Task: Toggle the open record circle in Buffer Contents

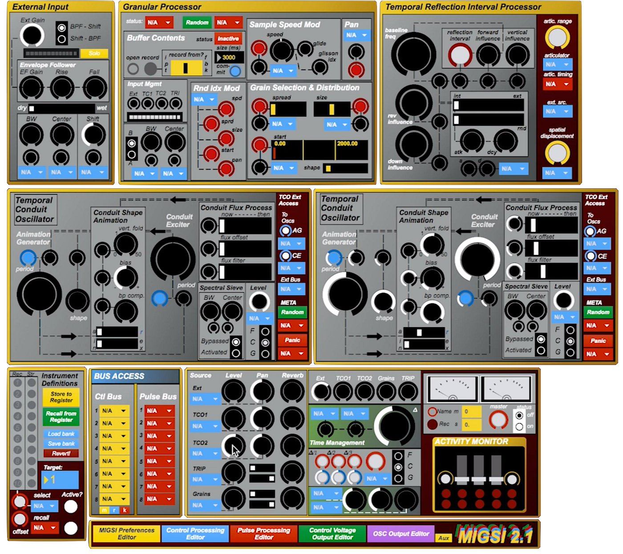Action: click(x=133, y=69)
